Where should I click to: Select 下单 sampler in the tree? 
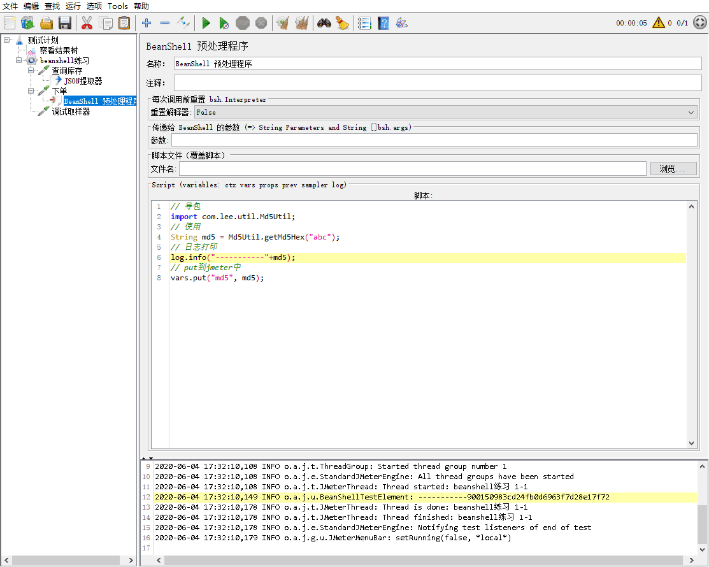[59, 91]
